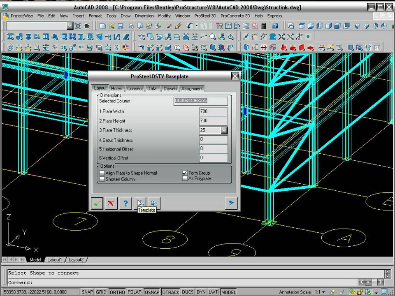Click the 2D view icon
The width and height of the screenshot is (395, 296).
click(x=63, y=48)
